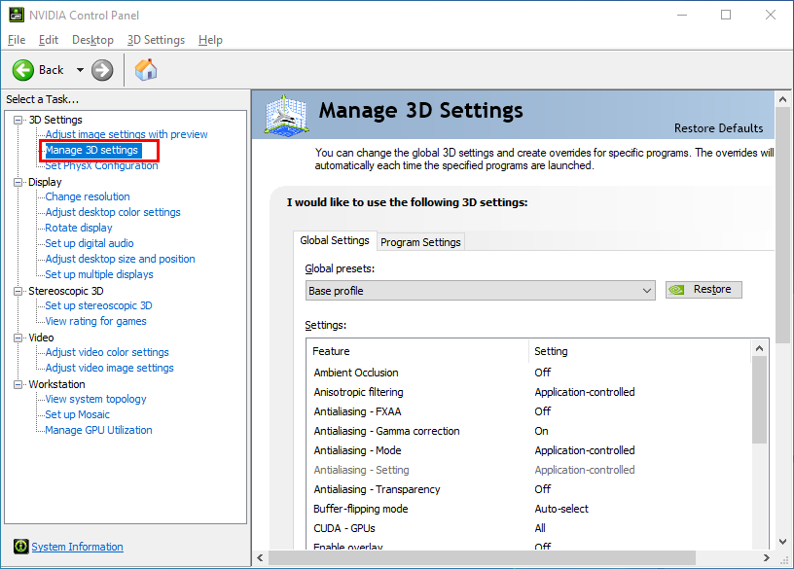This screenshot has height=569, width=794.
Task: Open the File menu
Action: pyautogui.click(x=17, y=40)
